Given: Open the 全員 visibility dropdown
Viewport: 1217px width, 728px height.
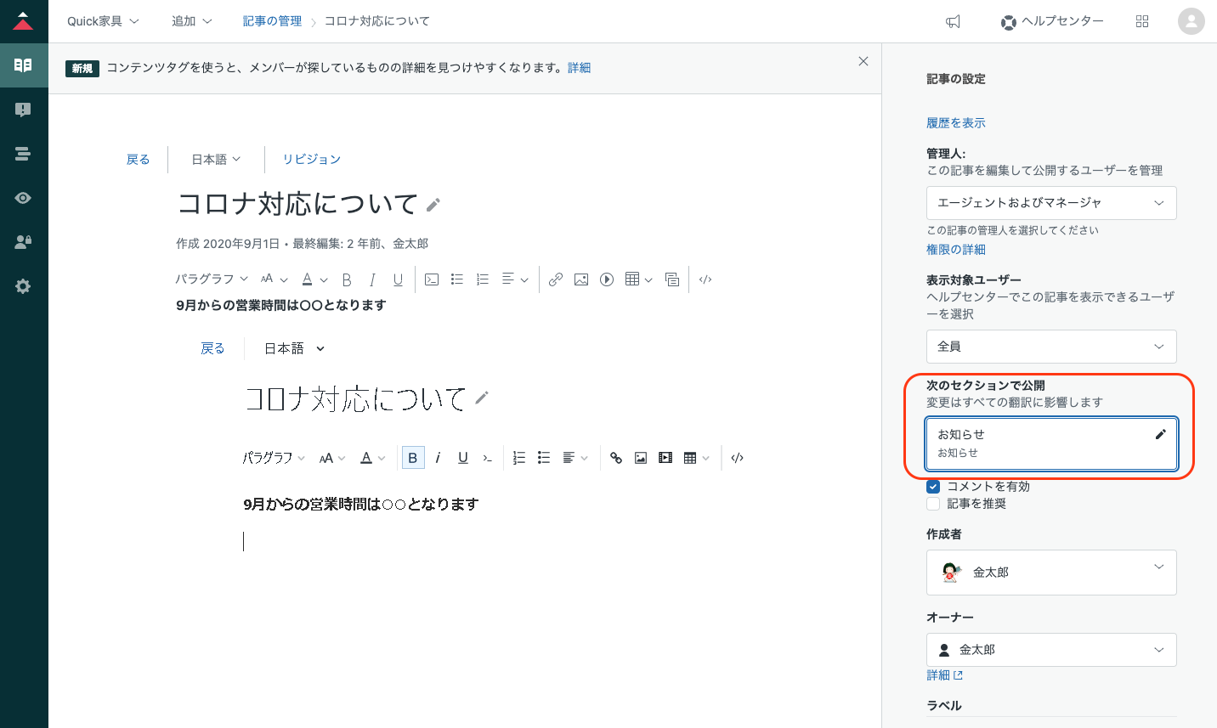Looking at the screenshot, I should 1051,347.
